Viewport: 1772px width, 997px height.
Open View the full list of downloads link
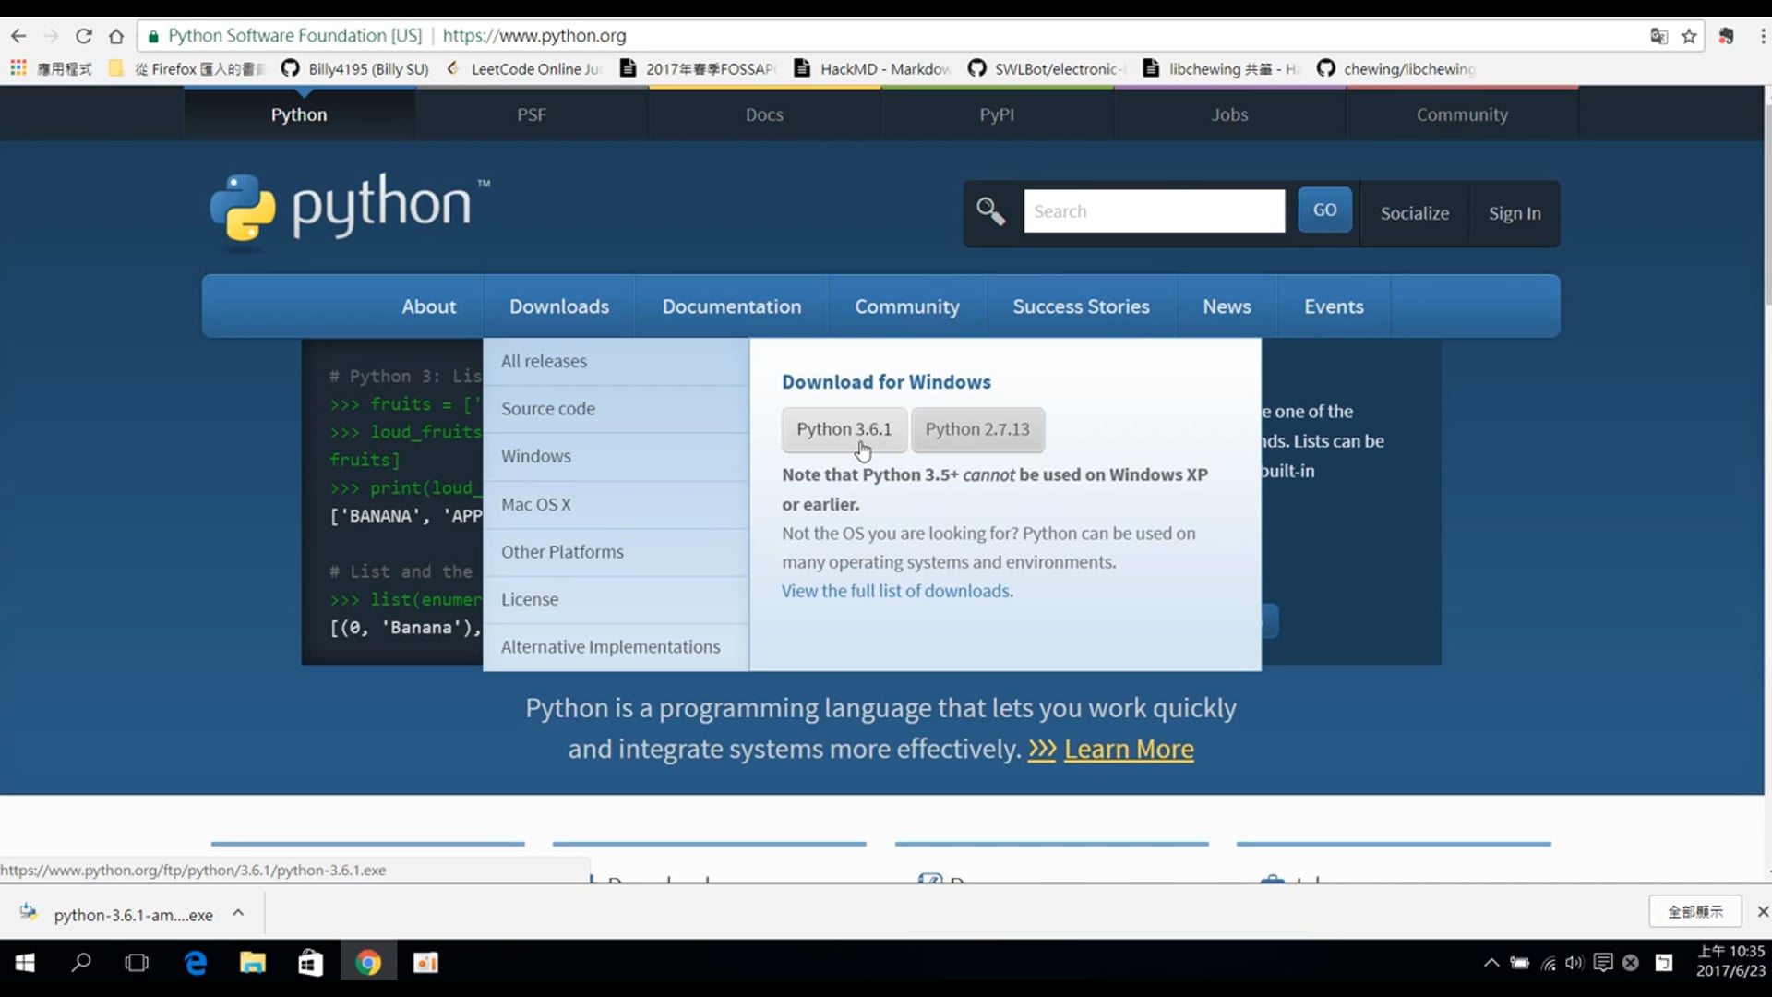click(897, 591)
